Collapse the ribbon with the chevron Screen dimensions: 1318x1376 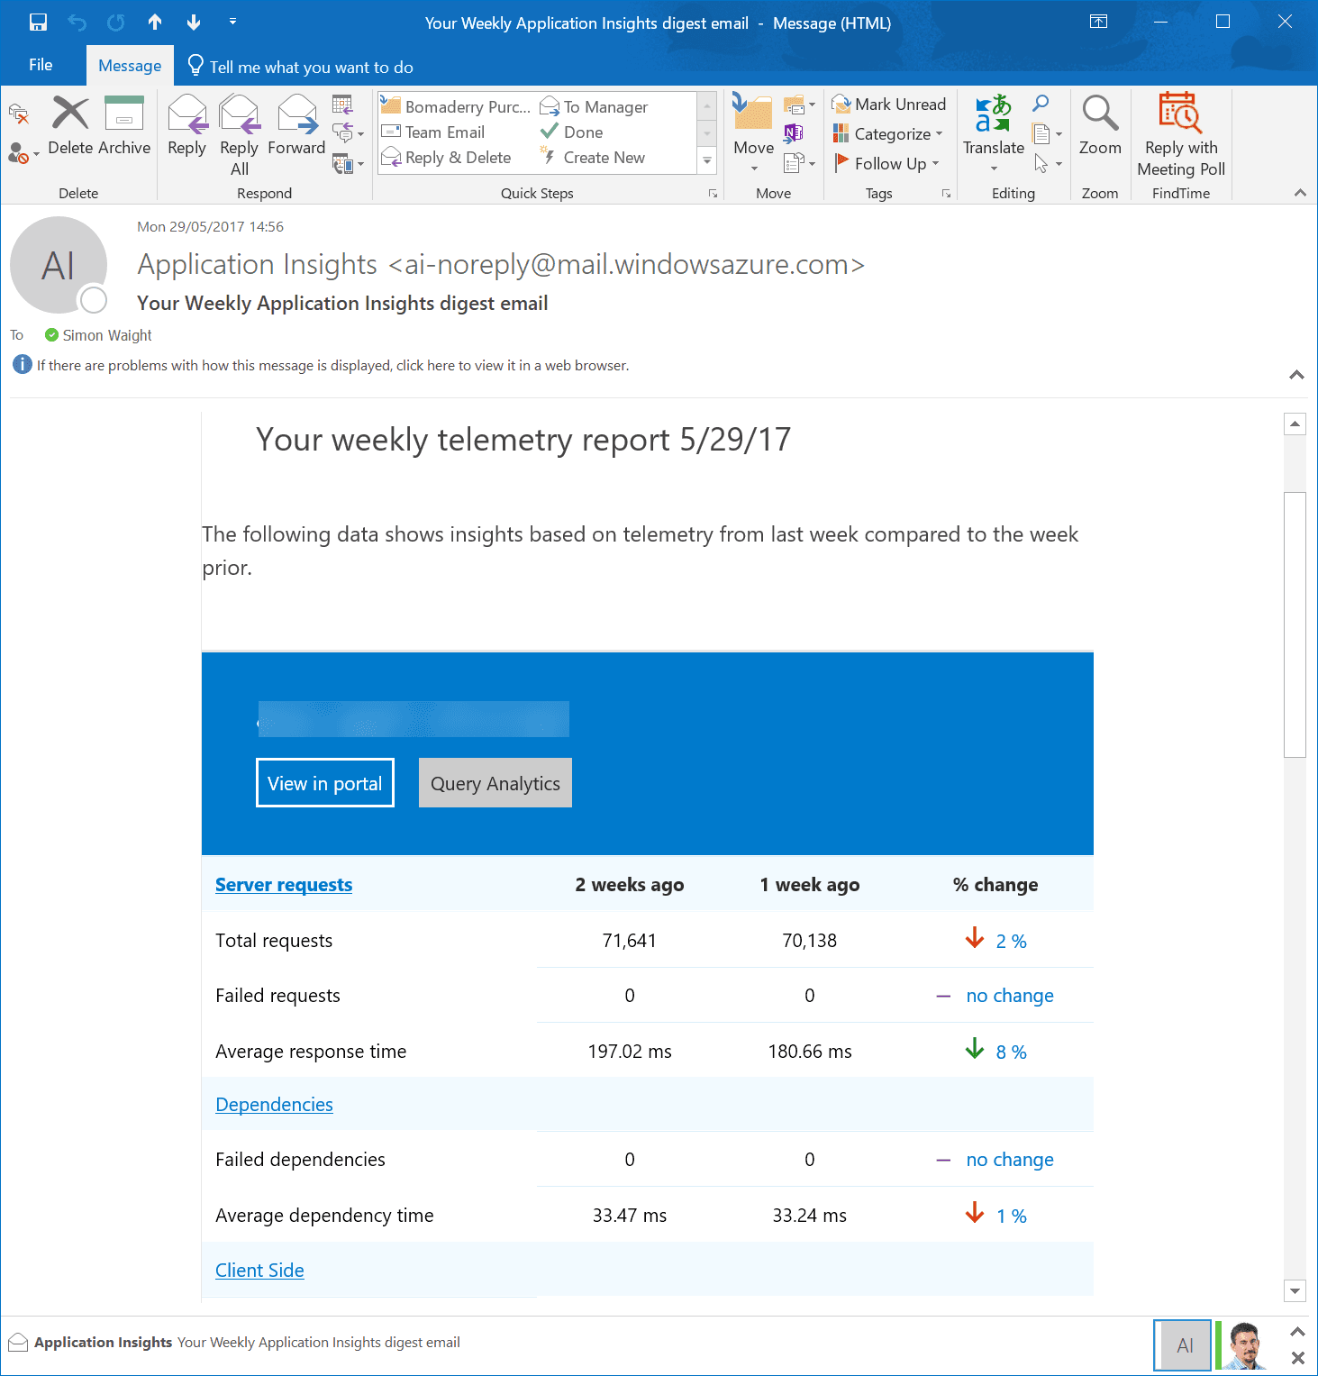tap(1300, 193)
